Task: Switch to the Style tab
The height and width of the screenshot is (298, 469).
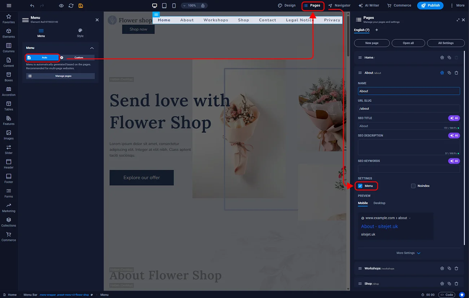Action: [x=80, y=33]
